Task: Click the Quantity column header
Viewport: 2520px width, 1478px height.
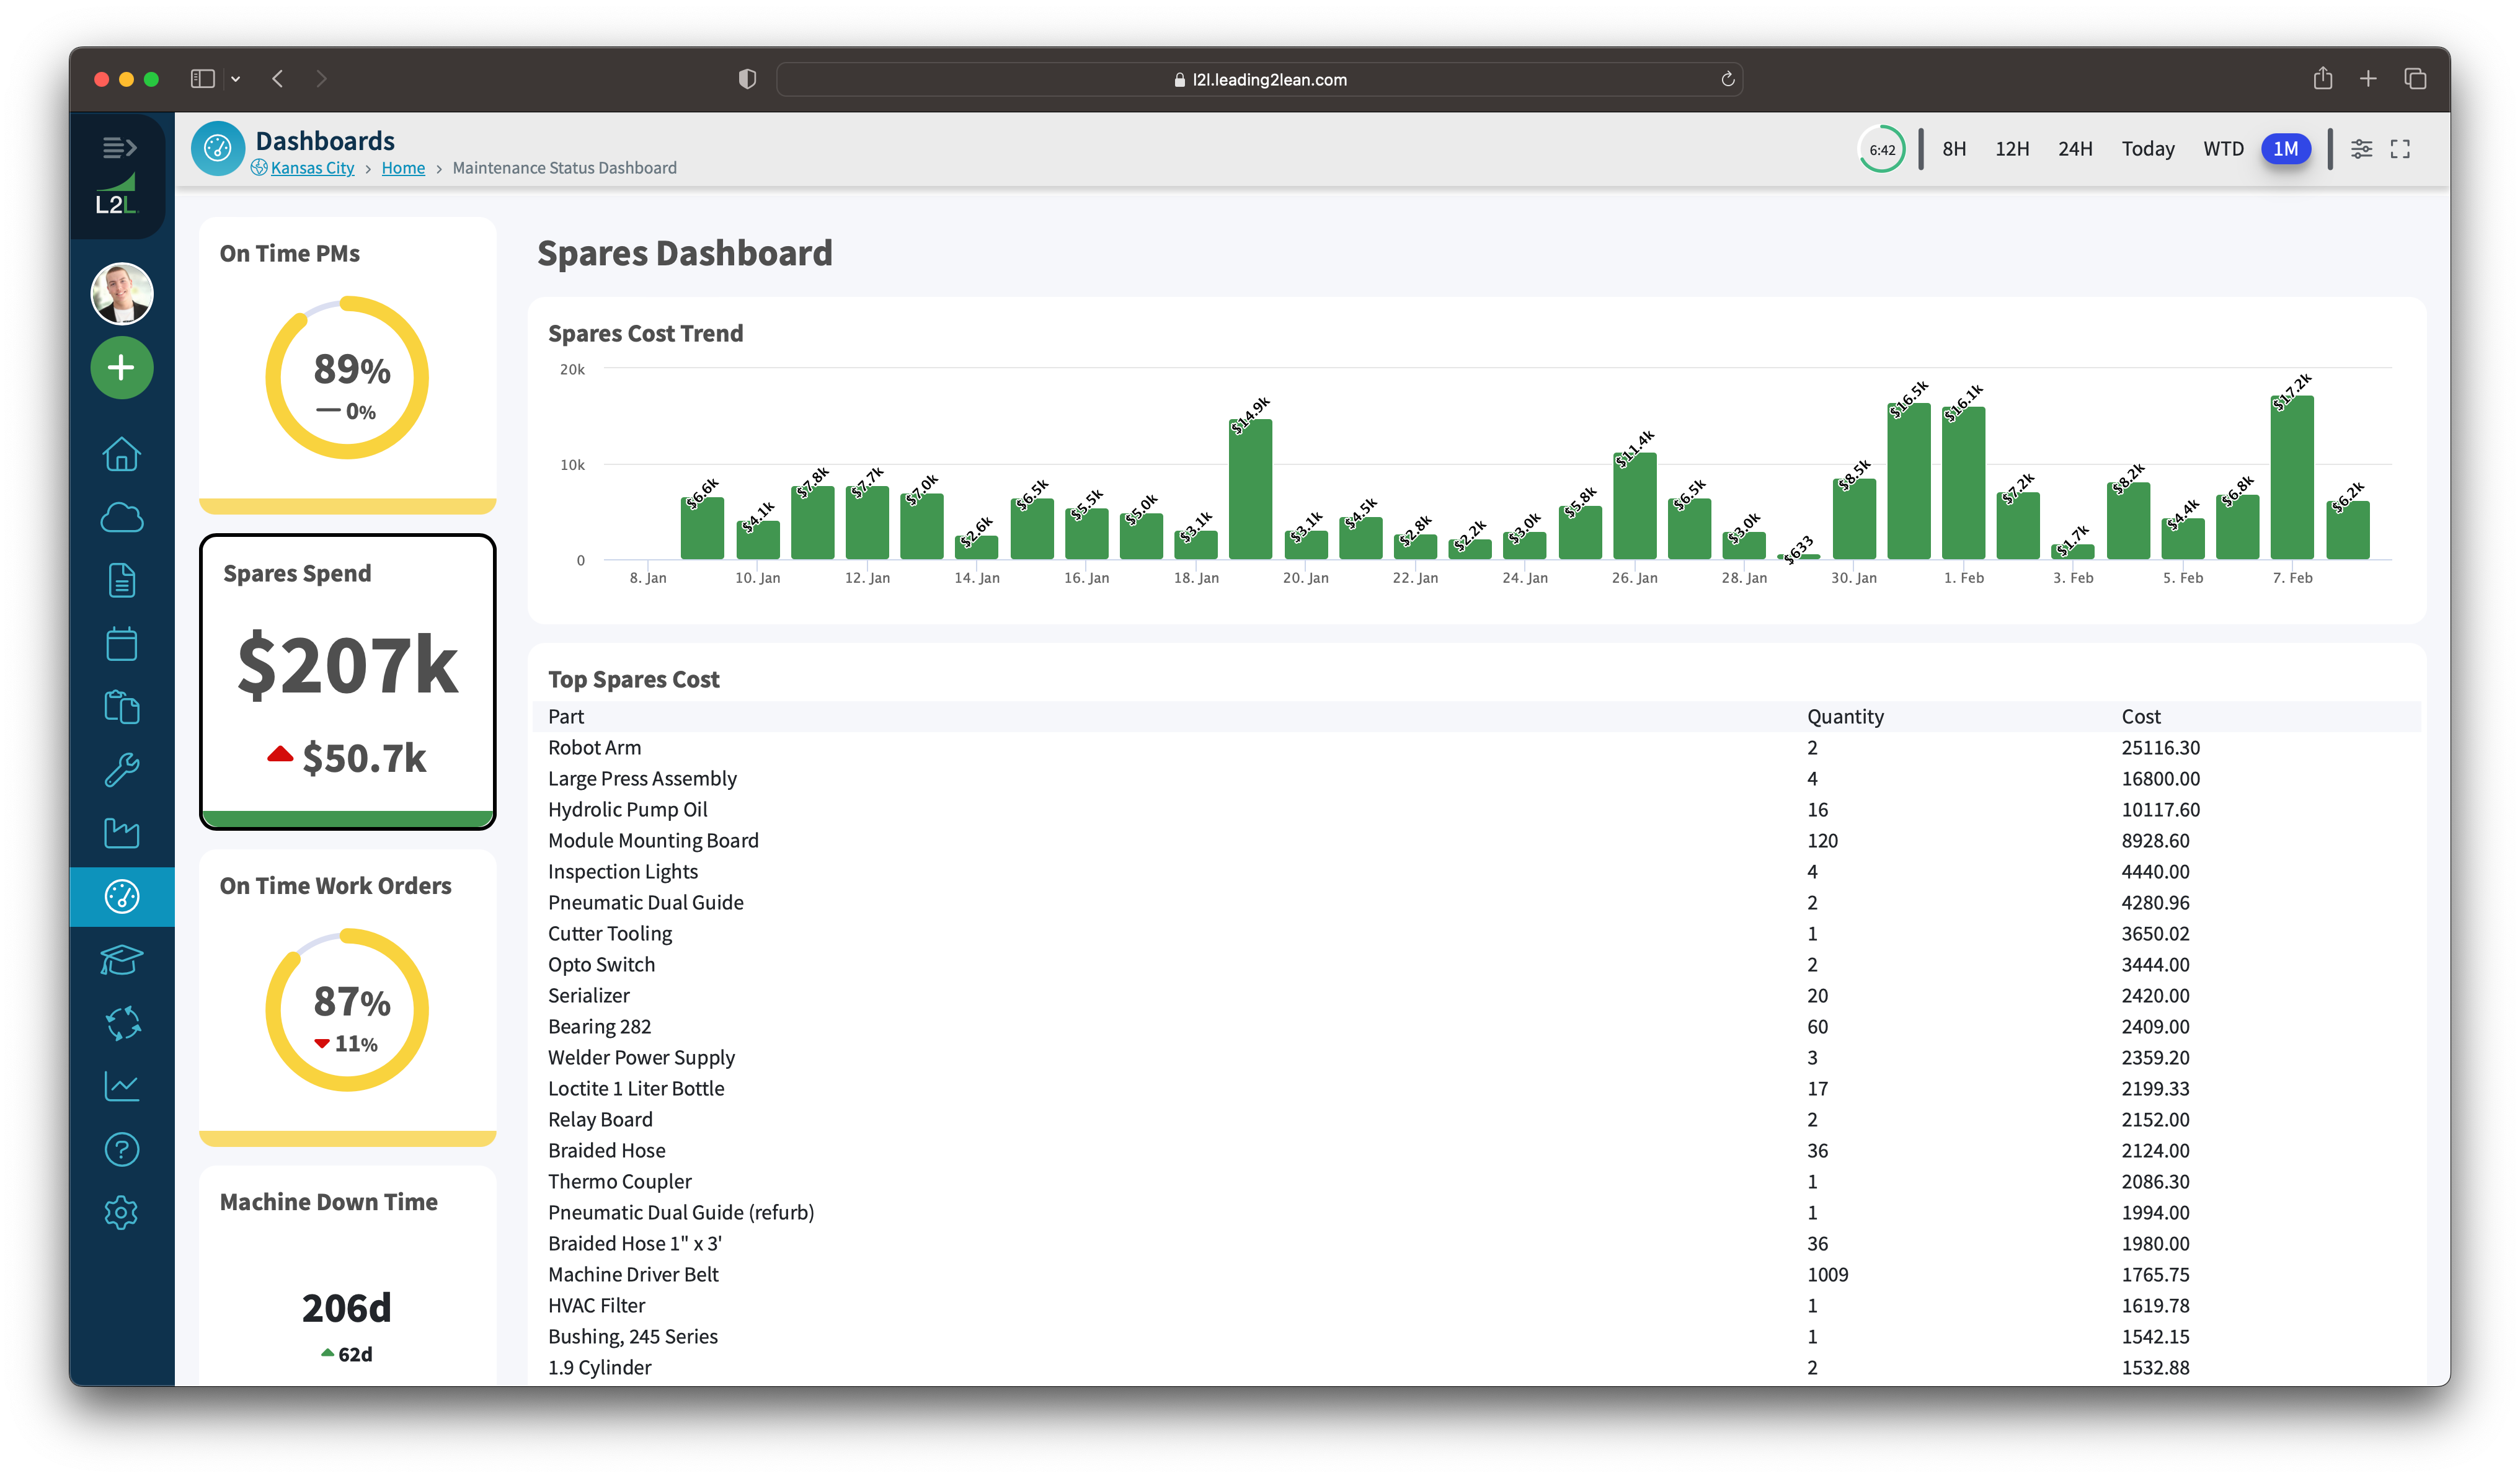Action: 1845,716
